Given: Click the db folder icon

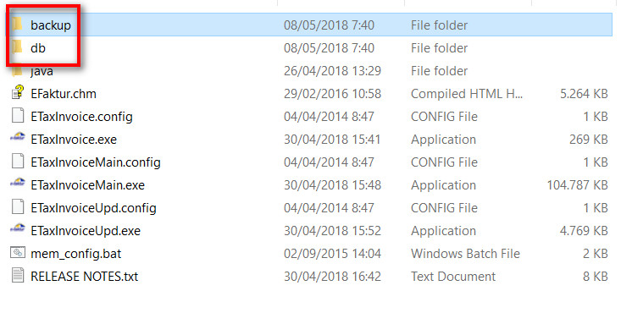Looking at the screenshot, I should (17, 48).
